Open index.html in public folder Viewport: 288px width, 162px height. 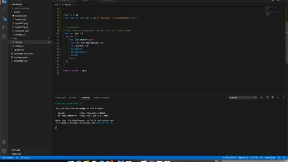[x=21, y=19]
